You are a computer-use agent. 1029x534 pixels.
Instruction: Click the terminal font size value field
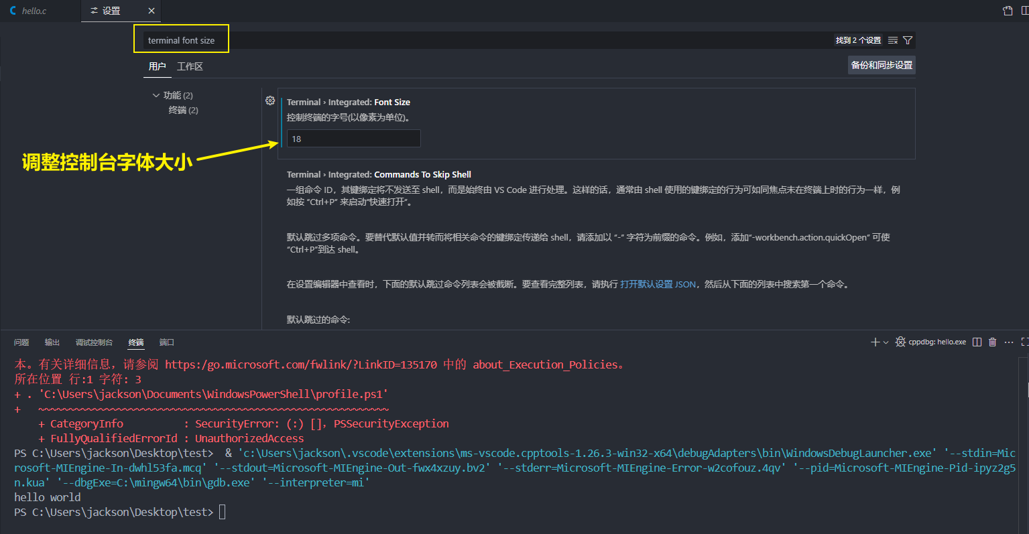coord(353,139)
